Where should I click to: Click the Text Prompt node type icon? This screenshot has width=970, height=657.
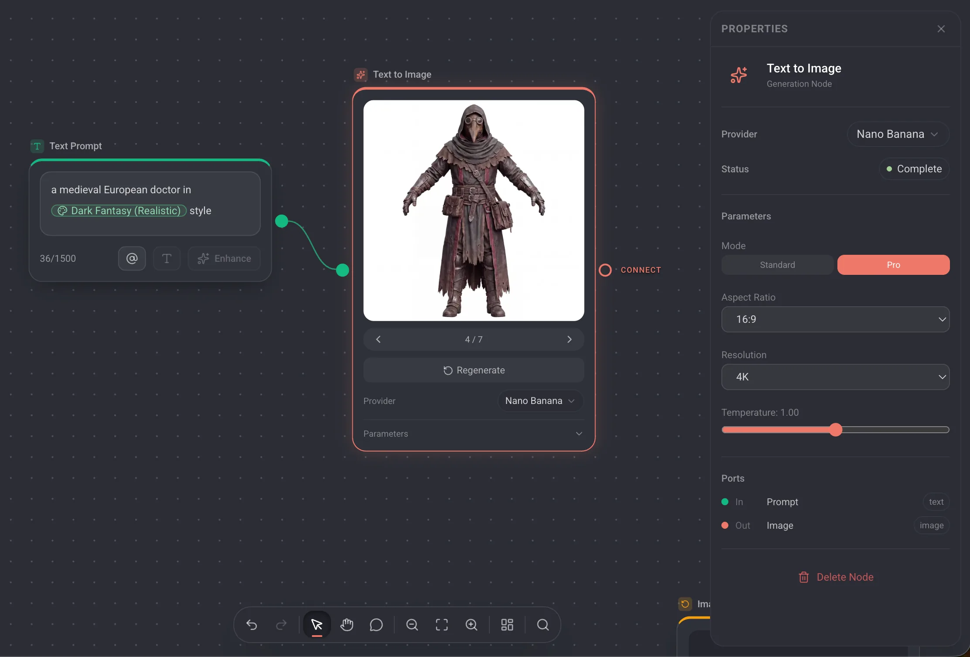[37, 146]
